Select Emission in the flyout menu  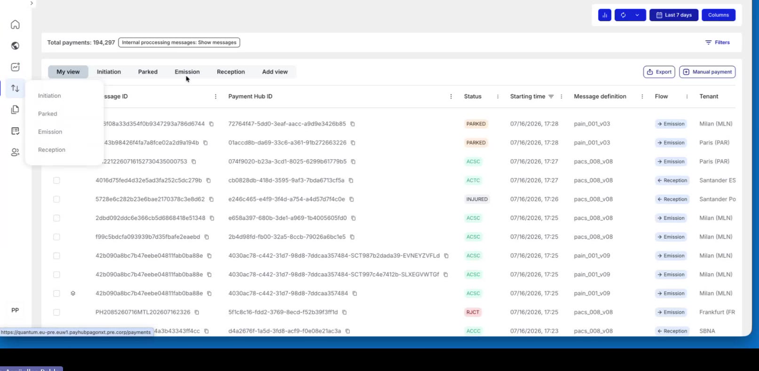point(50,132)
